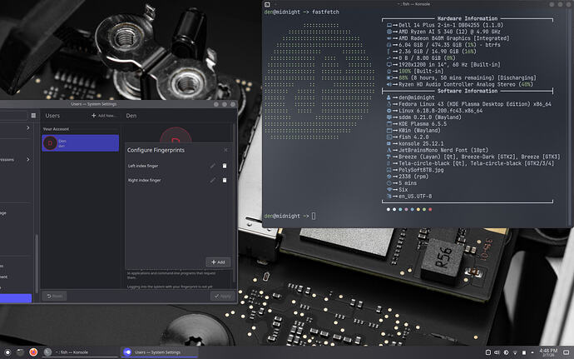Open the application launcher on the taskbar
This screenshot has width=574, height=359.
(x=7, y=352)
